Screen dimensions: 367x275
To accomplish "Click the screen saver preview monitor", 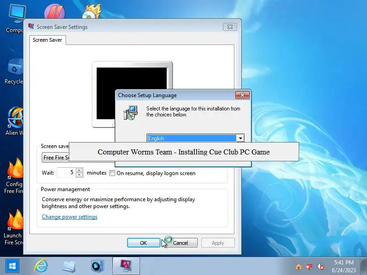I will (132, 94).
